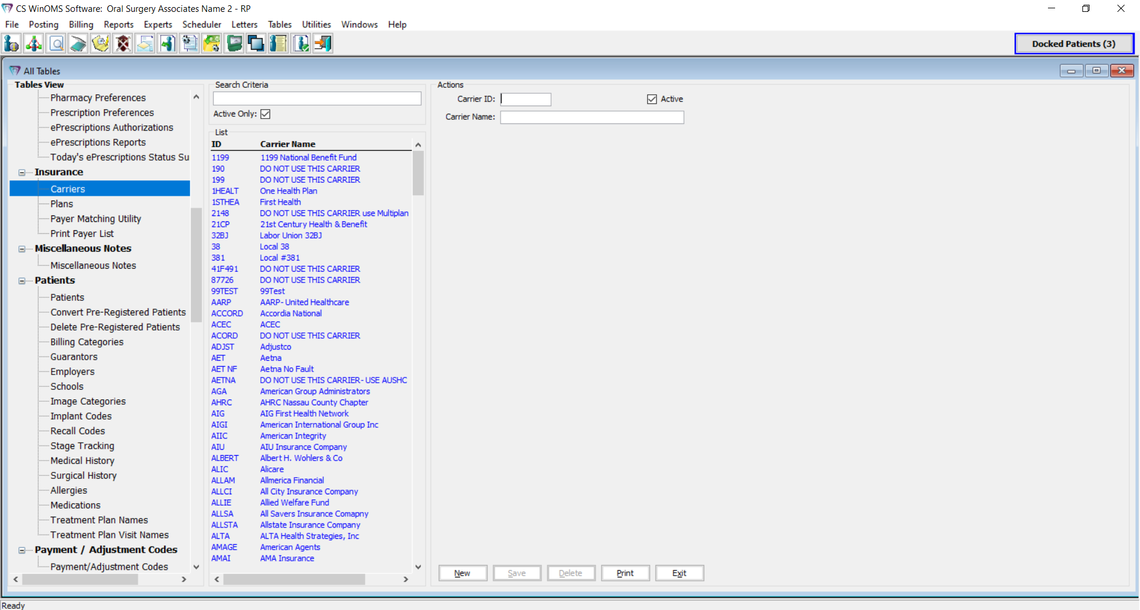Toggle the Active checkbox in Actions
Screen dimensions: 1140x610
[x=652, y=99]
